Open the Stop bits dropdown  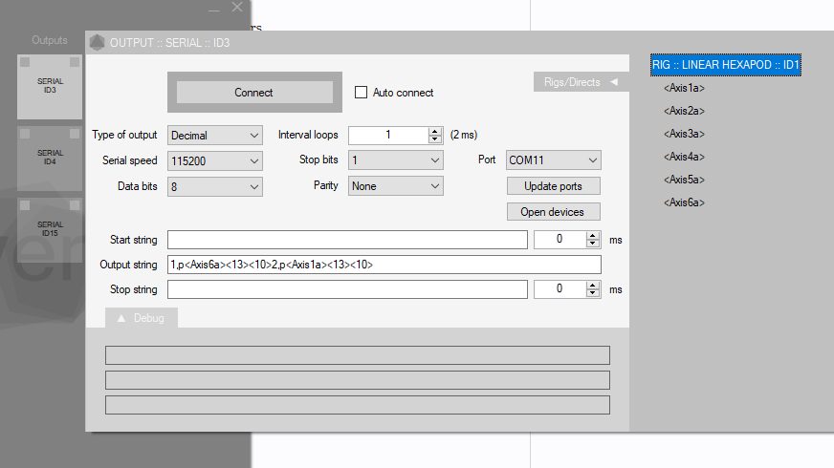point(396,160)
